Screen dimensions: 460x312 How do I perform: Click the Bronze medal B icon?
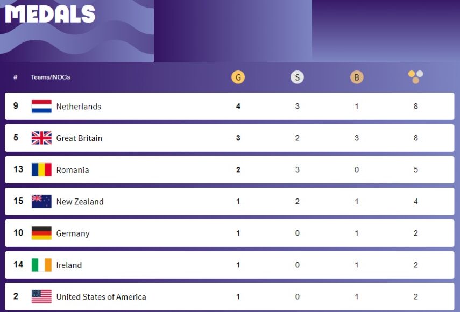pos(357,77)
